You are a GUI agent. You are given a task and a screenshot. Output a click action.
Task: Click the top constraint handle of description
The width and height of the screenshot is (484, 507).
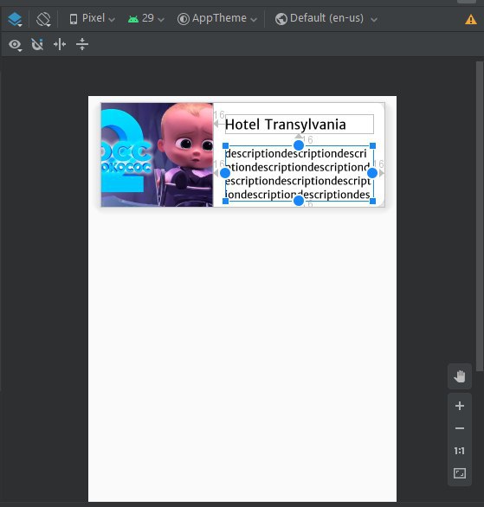click(299, 145)
